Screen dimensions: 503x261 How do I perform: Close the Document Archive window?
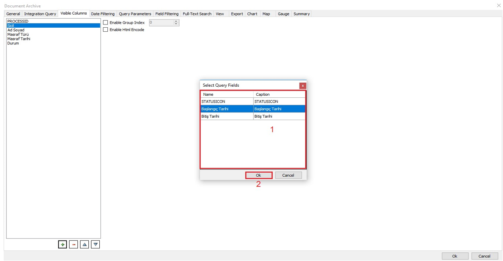(499, 5)
